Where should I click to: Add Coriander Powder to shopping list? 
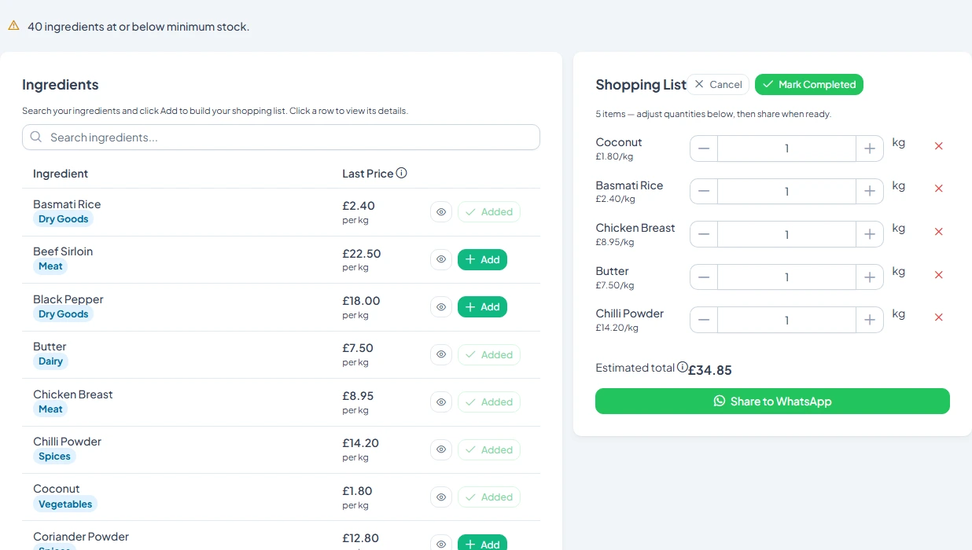(x=482, y=544)
